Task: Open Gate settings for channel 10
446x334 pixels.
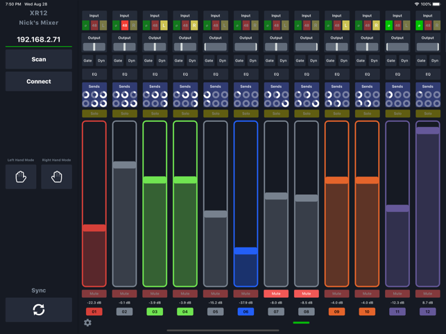Action: click(x=361, y=60)
